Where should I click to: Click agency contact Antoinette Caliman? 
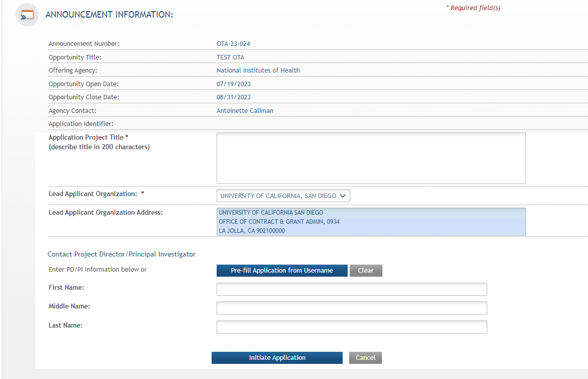(245, 110)
